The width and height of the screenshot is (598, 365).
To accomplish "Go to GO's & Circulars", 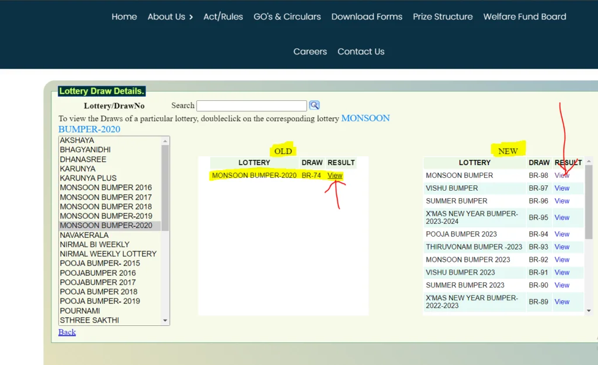I will pyautogui.click(x=287, y=17).
